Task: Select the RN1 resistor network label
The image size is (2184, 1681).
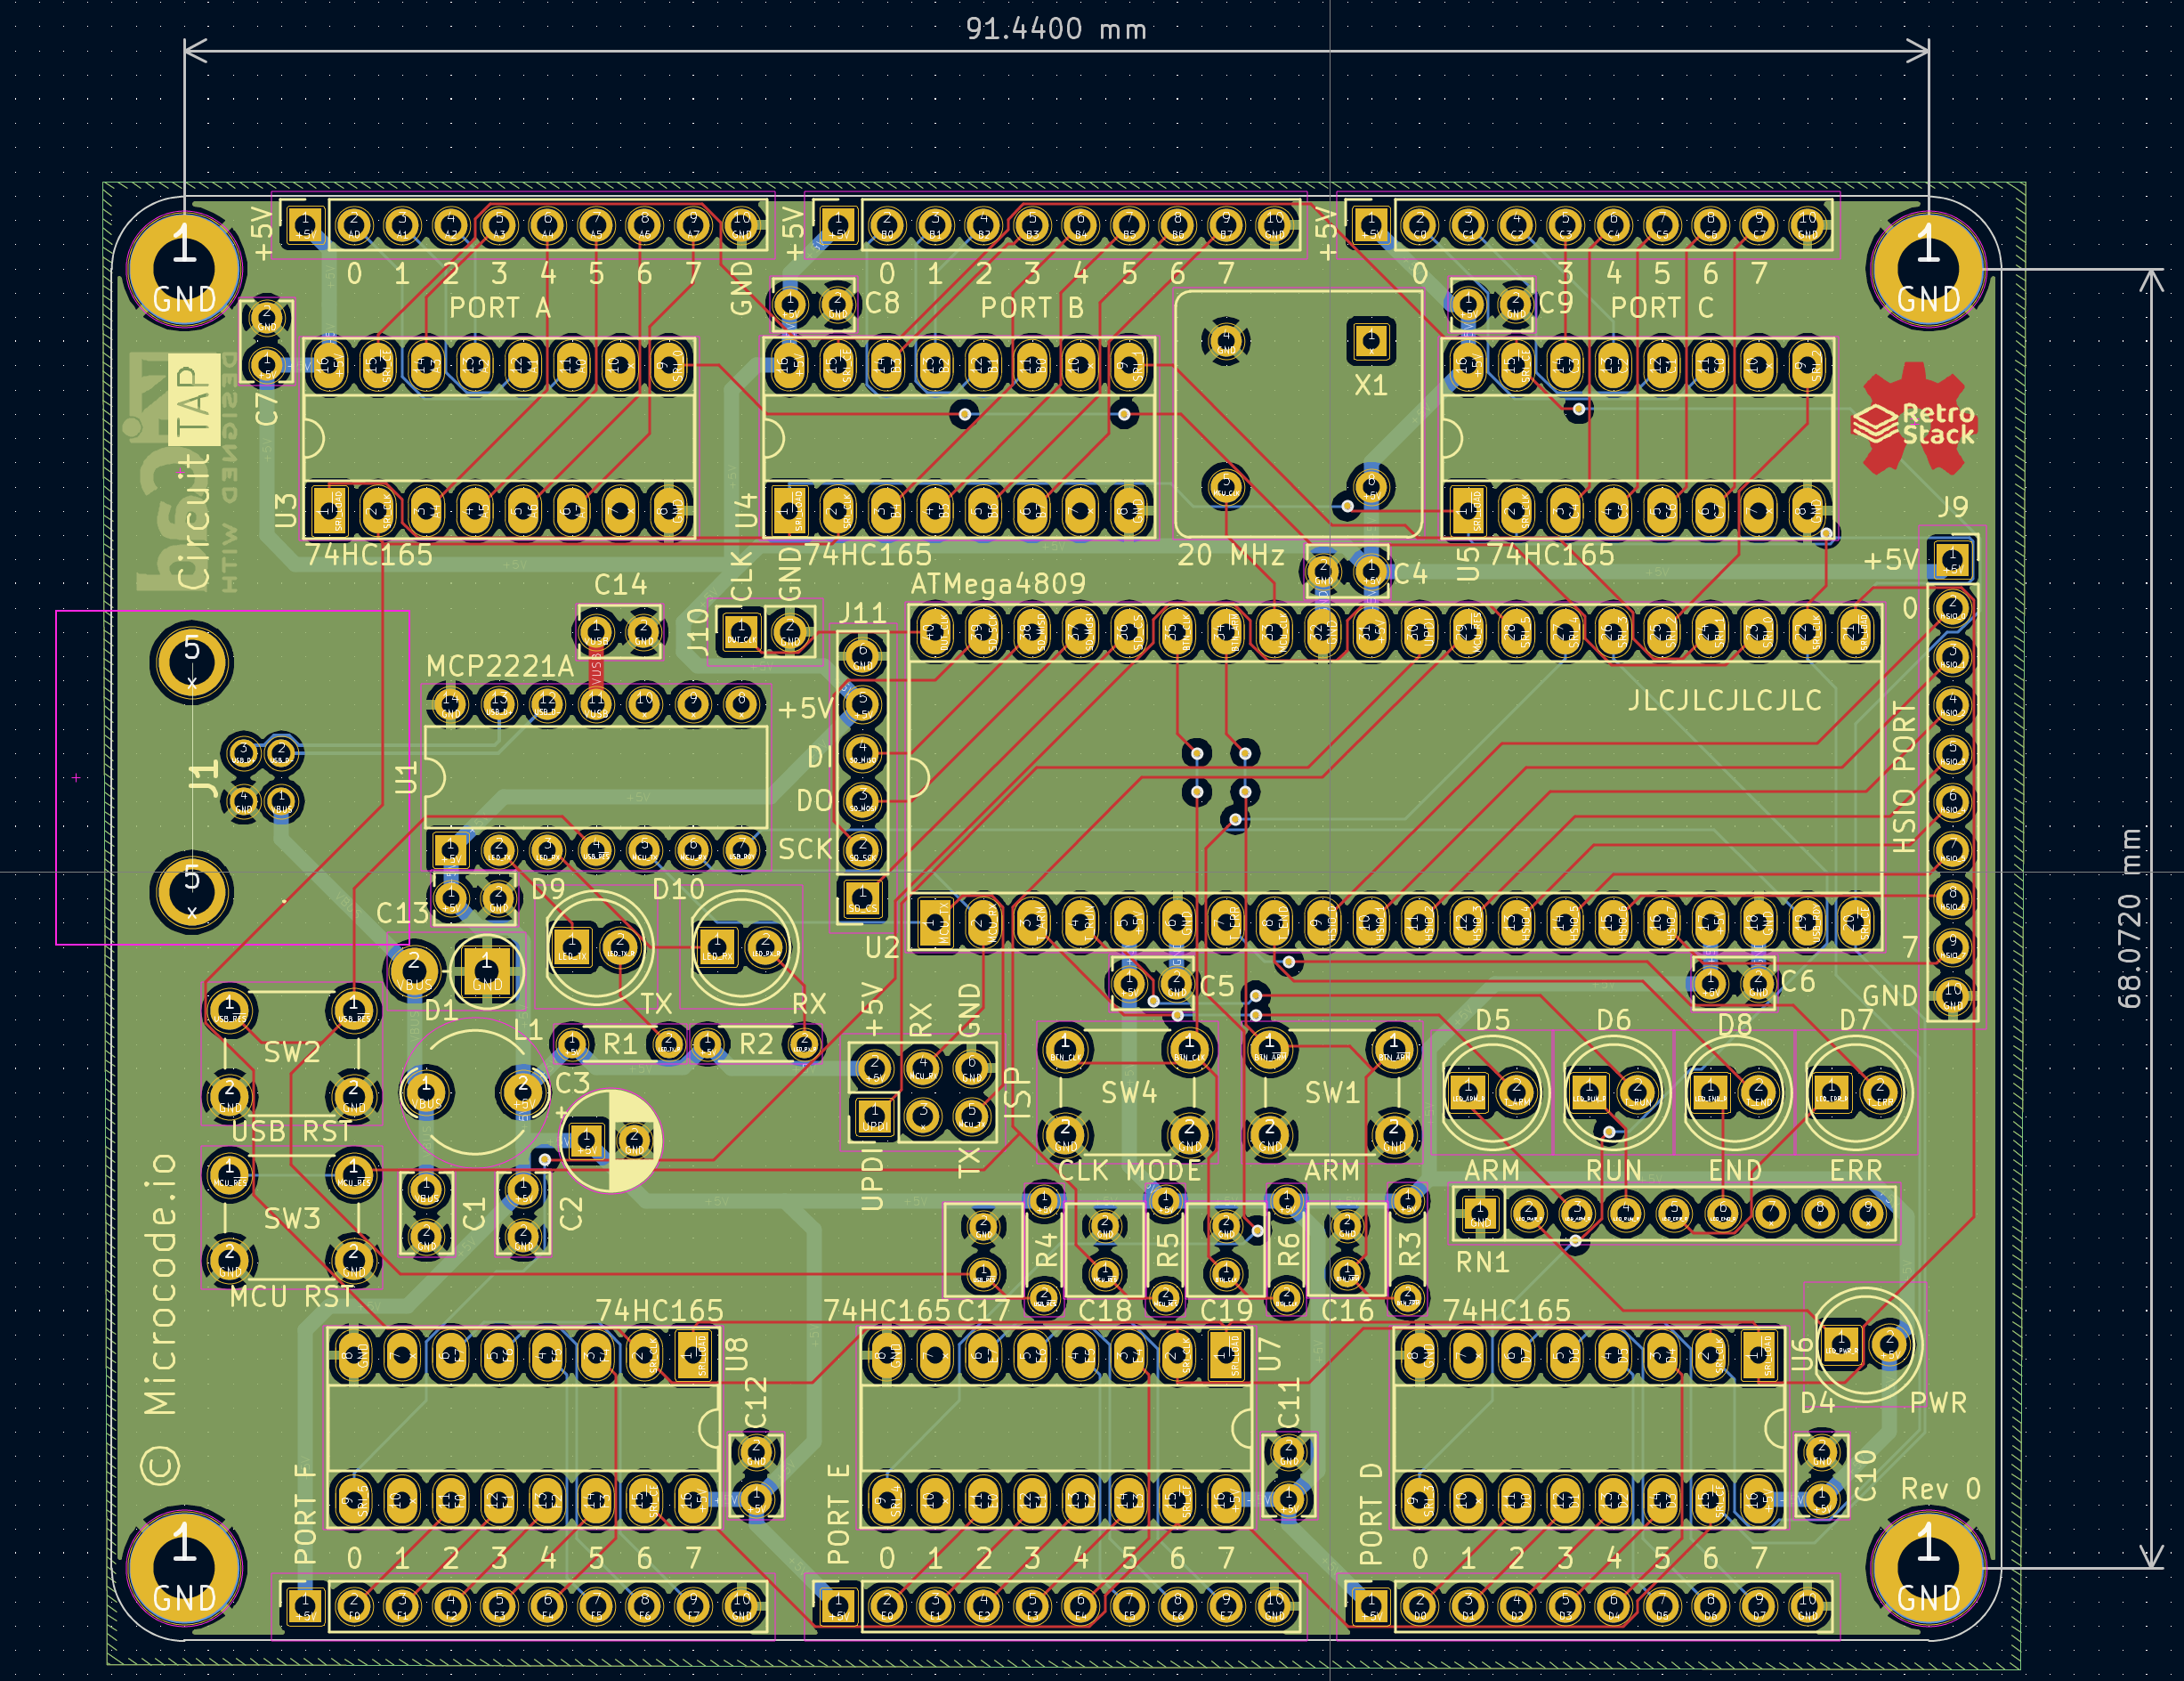Action: tap(1482, 1263)
